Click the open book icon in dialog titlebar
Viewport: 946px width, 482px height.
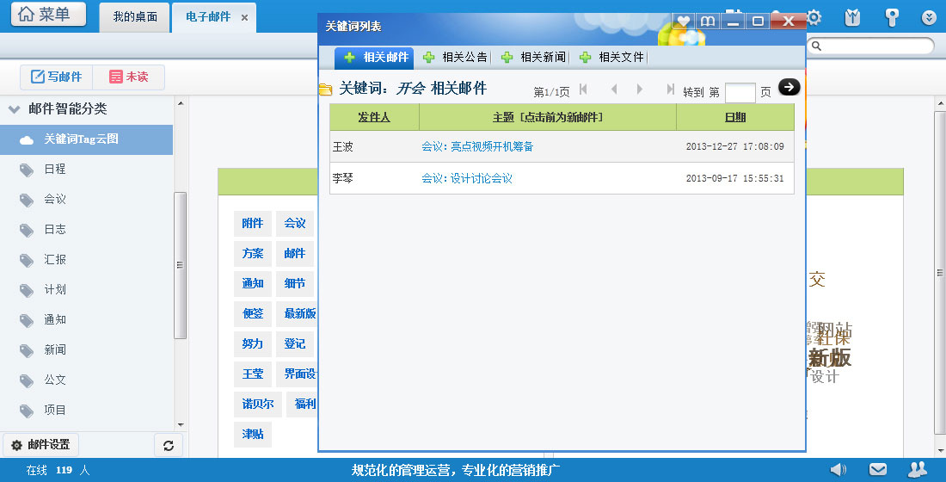[x=708, y=21]
